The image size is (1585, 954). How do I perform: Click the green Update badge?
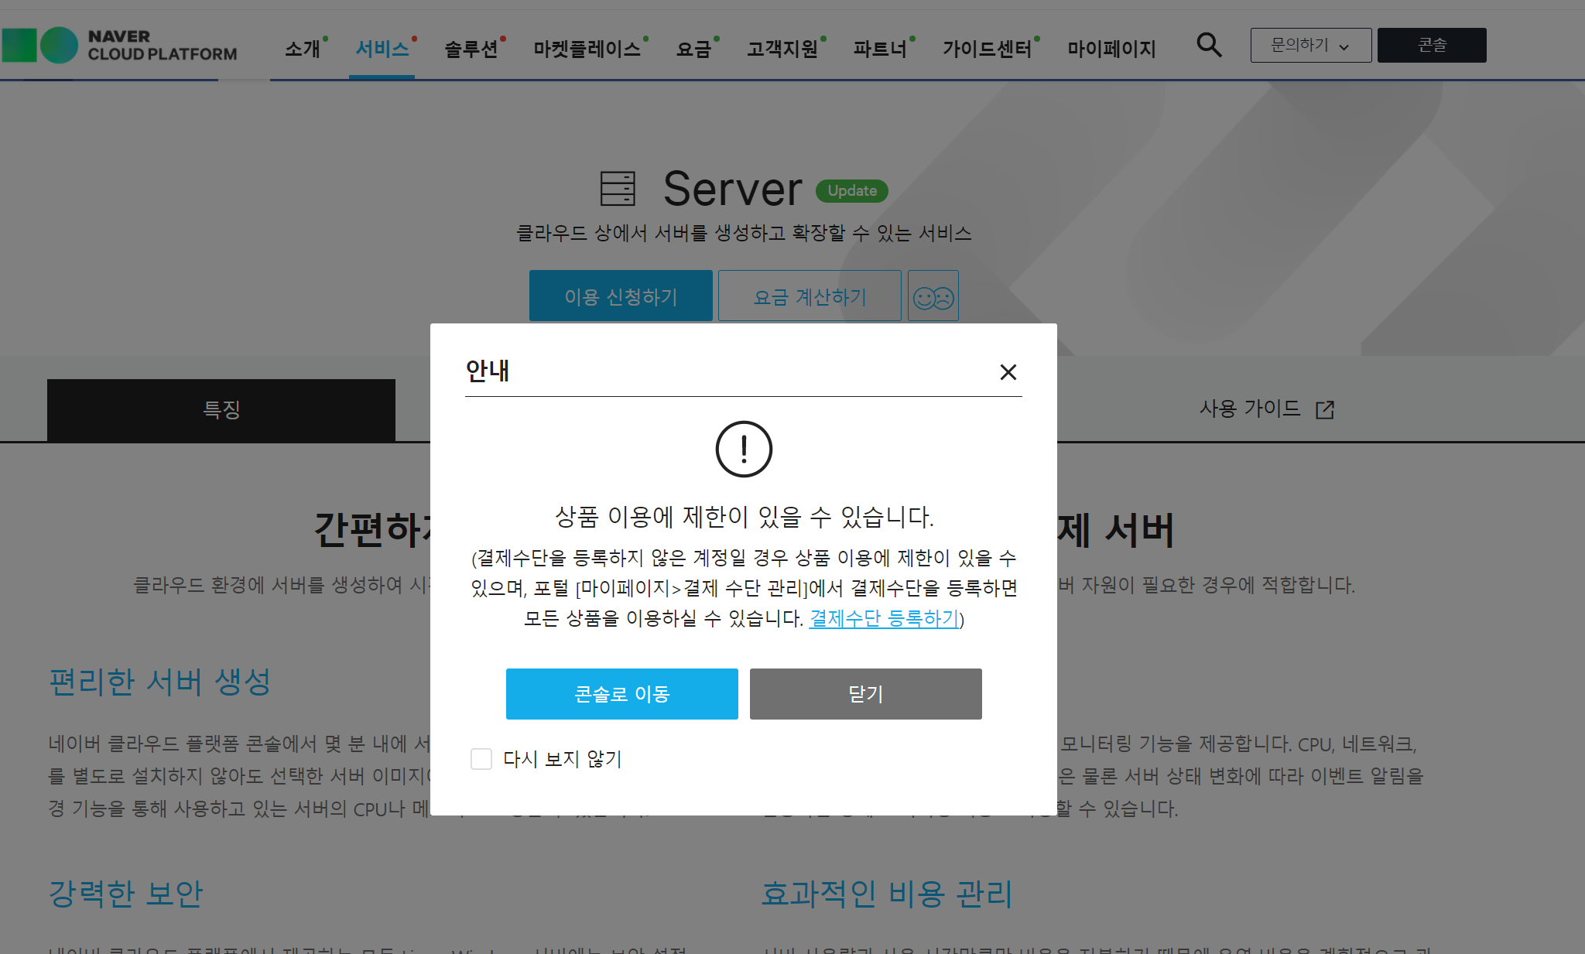pos(852,190)
